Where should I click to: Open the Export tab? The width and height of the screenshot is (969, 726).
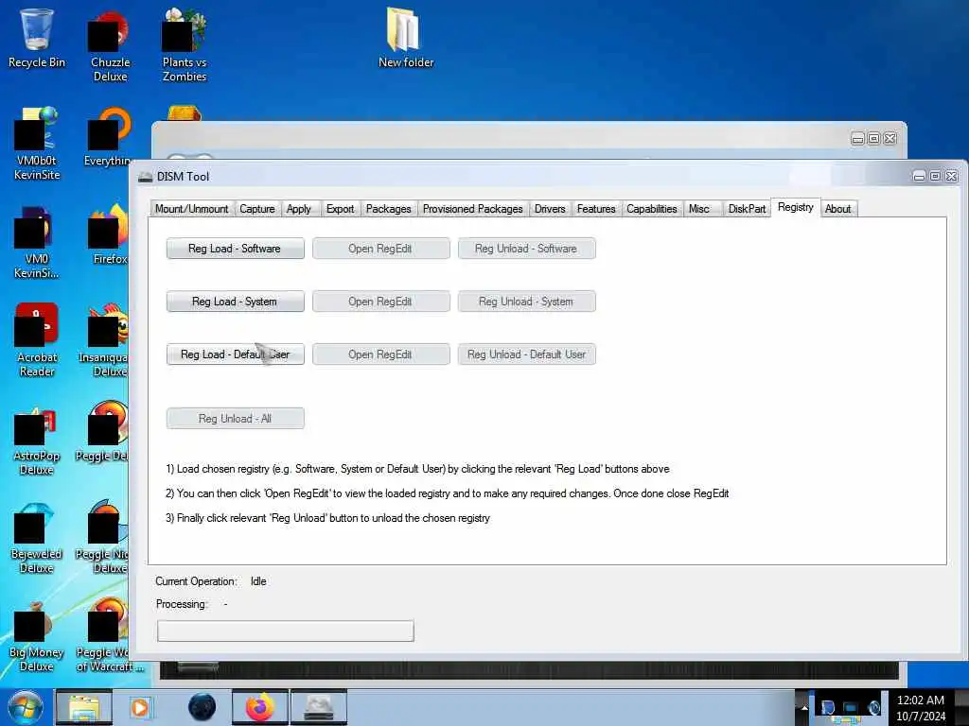point(340,209)
